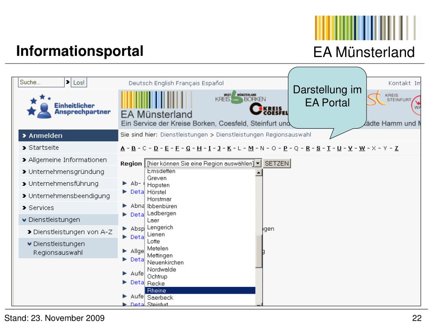Click the Kreis Coesfeld logo

269,109
